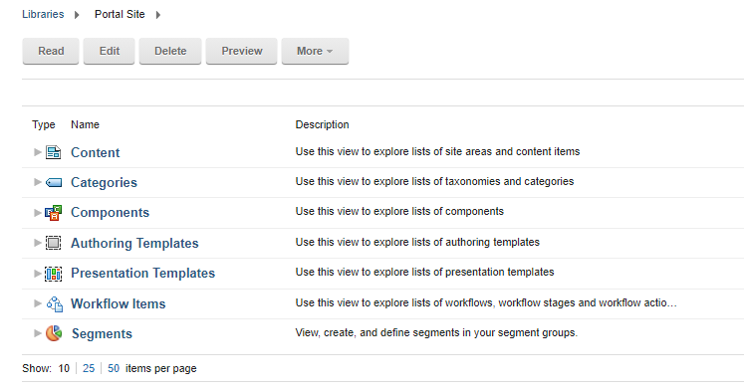The height and width of the screenshot is (392, 744).
Task: Expand the Content row
Action: pyautogui.click(x=38, y=152)
